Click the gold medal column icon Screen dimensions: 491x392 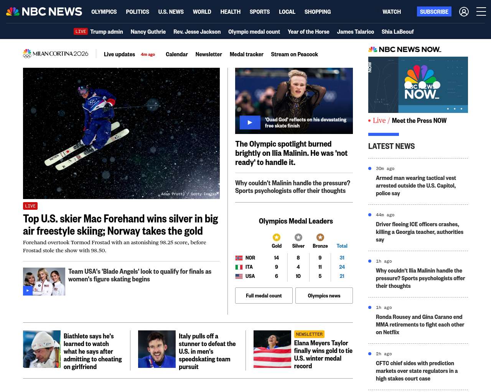[276, 237]
